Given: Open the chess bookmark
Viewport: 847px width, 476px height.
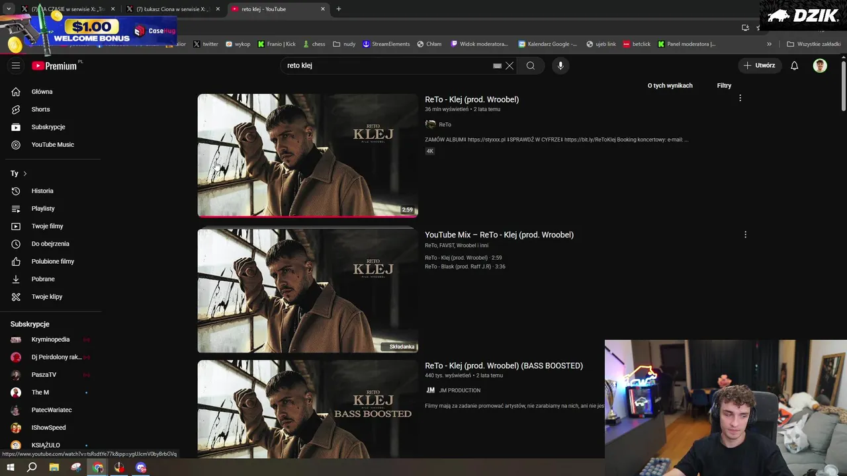Looking at the screenshot, I should [314, 44].
